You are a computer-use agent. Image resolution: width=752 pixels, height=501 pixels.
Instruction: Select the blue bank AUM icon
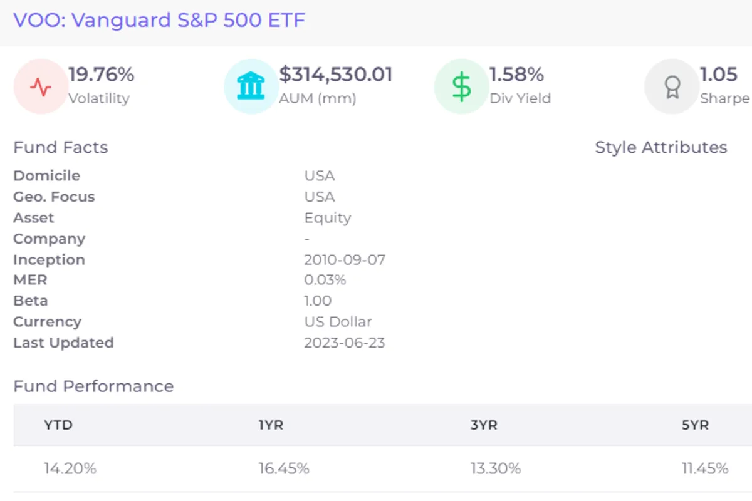(250, 86)
